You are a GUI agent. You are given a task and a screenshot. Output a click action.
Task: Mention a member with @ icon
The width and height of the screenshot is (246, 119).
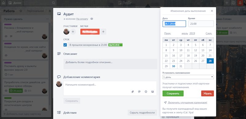pyautogui.click(x=139, y=92)
